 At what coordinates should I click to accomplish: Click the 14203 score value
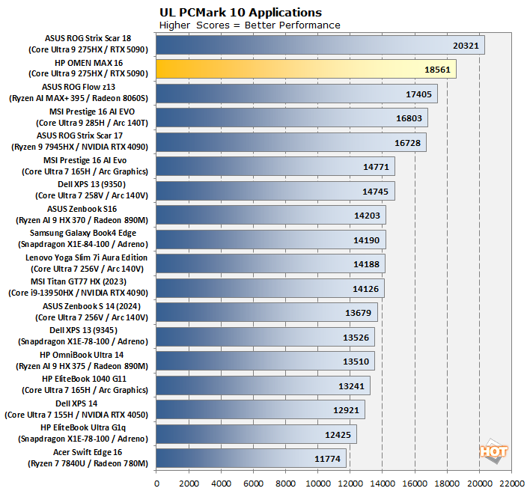coord(367,216)
